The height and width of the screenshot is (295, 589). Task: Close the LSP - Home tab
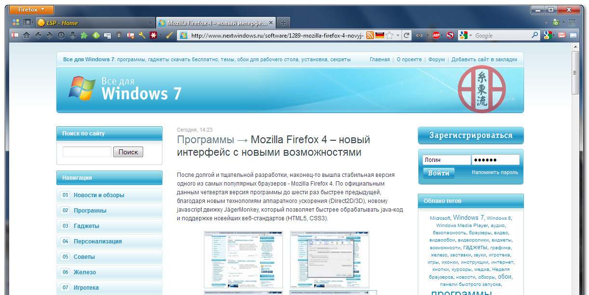click(150, 23)
